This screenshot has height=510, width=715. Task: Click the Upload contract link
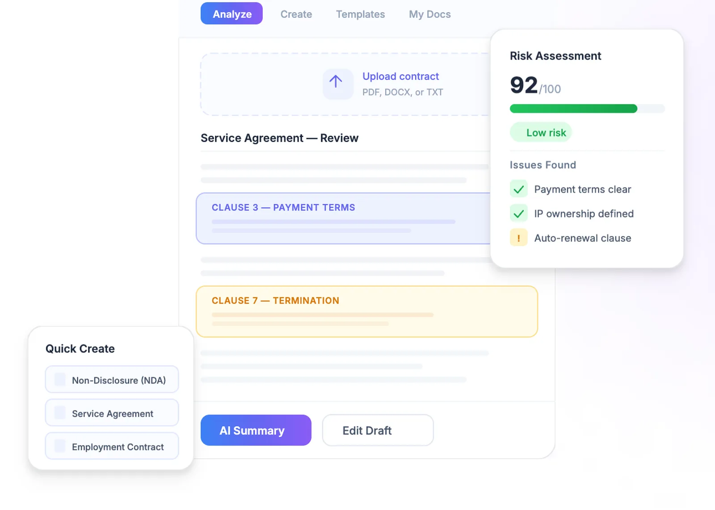click(400, 76)
